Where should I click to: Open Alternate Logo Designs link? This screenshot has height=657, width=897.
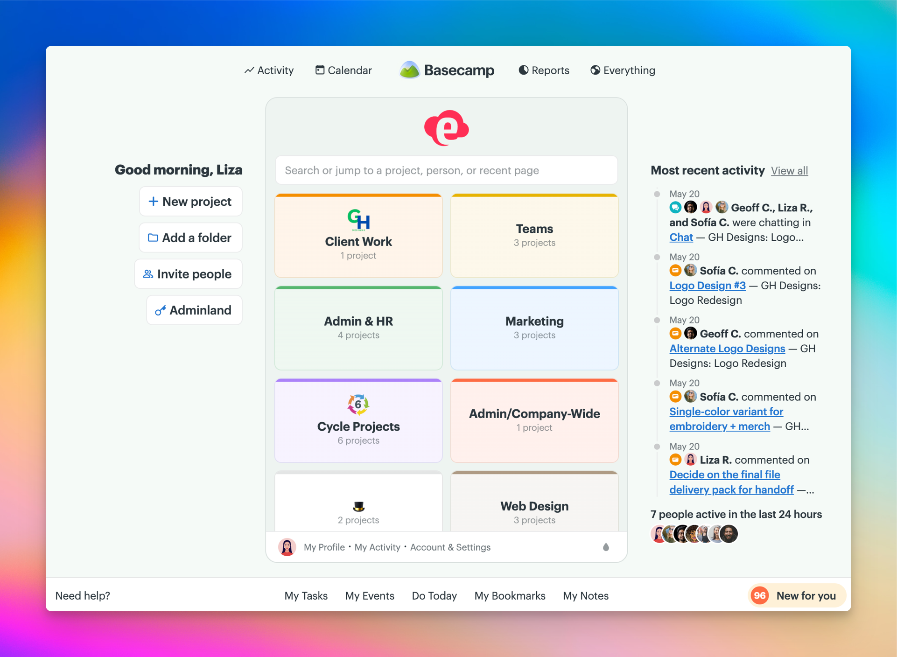[727, 349]
